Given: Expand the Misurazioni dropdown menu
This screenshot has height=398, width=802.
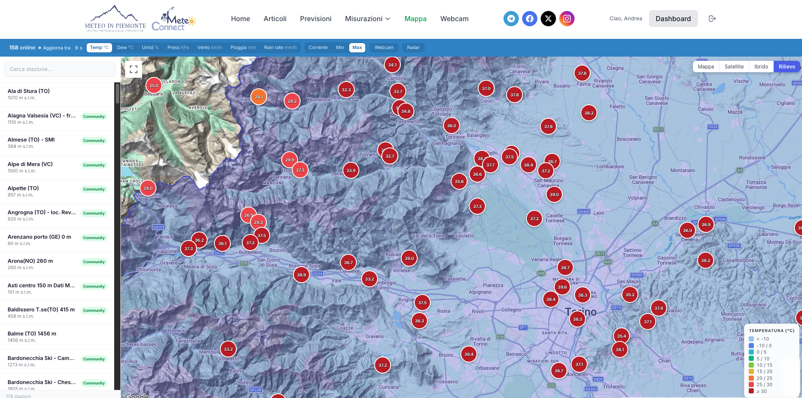Looking at the screenshot, I should click(367, 19).
